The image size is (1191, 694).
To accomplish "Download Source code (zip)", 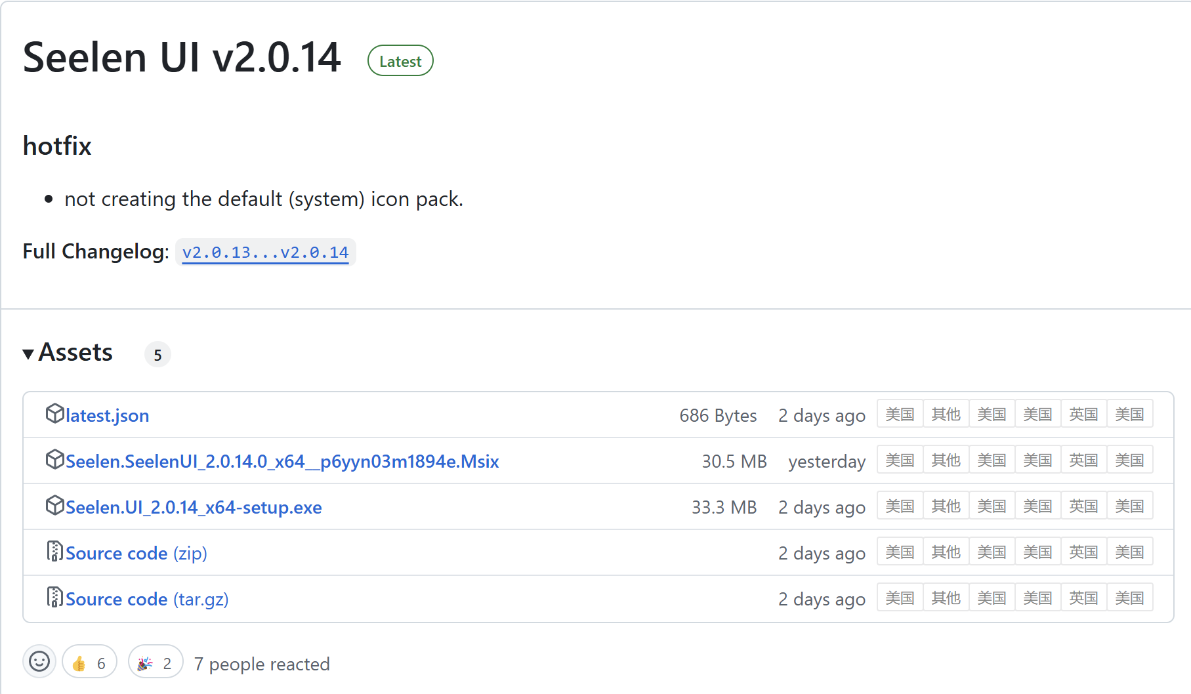I will 136,553.
